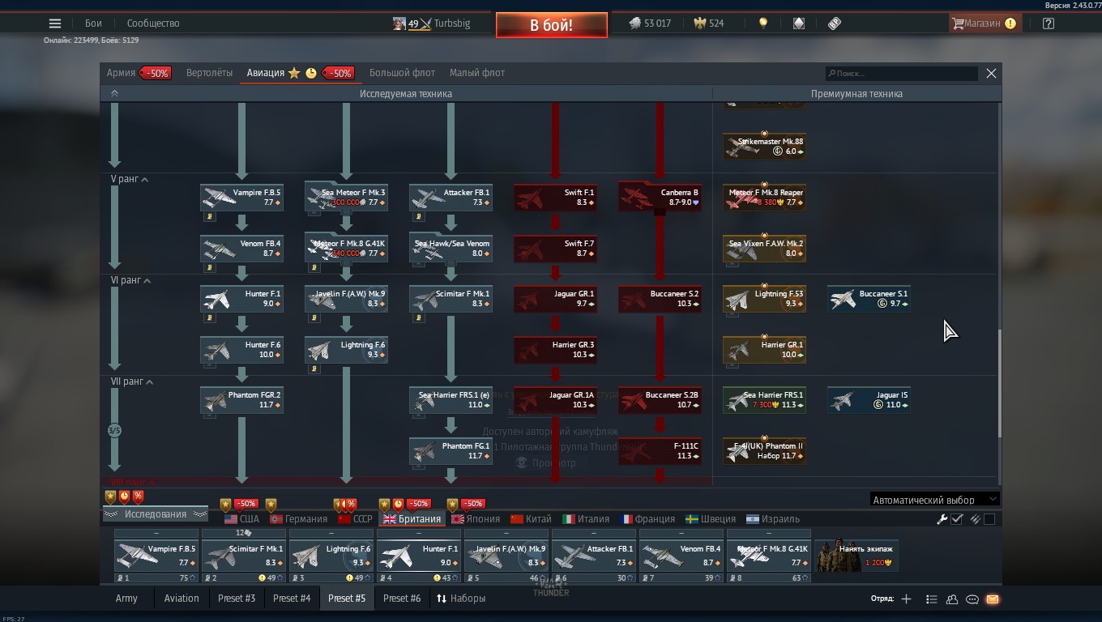Viewport: 1102px width, 622px height.
Task: Collapse the VI ранг section
Action: coord(147,280)
